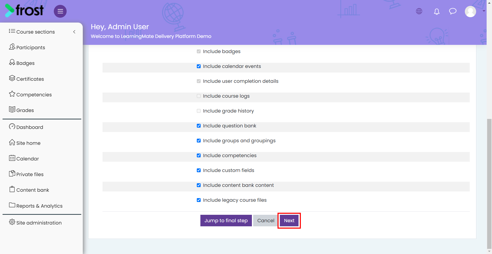Open the hamburger menu button

60,11
